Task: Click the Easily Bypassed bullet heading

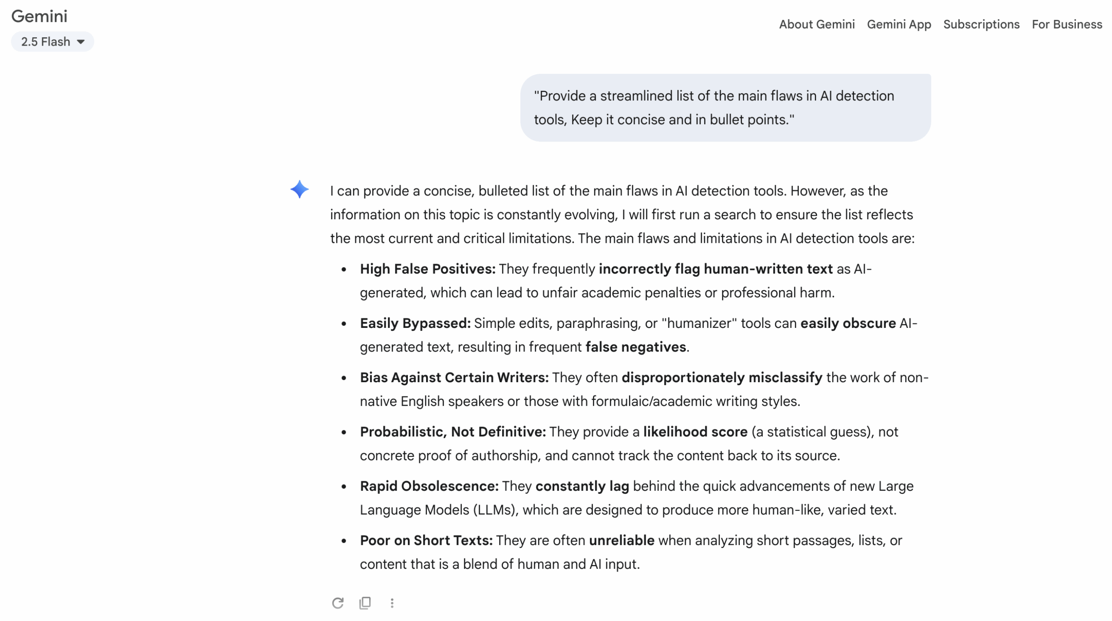Action: click(x=415, y=323)
